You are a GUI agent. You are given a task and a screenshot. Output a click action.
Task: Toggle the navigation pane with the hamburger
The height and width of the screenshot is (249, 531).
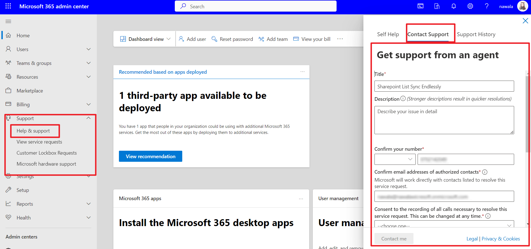8,21
